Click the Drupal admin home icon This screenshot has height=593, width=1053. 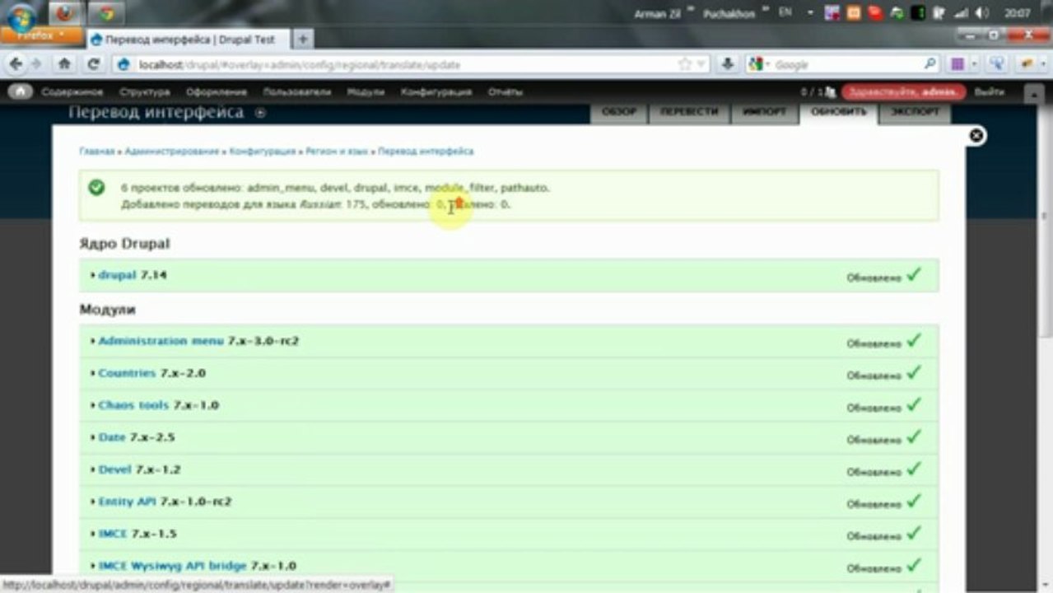tap(20, 91)
